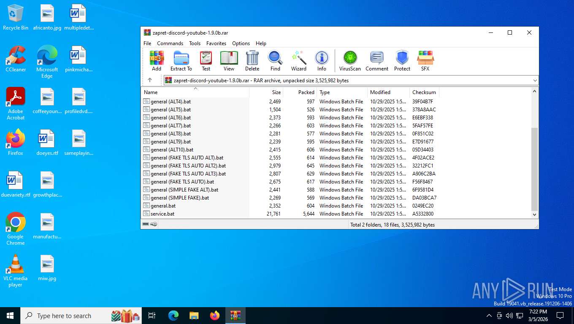574x324 pixels.
Task: Sort by Modified column header
Action: click(388, 92)
